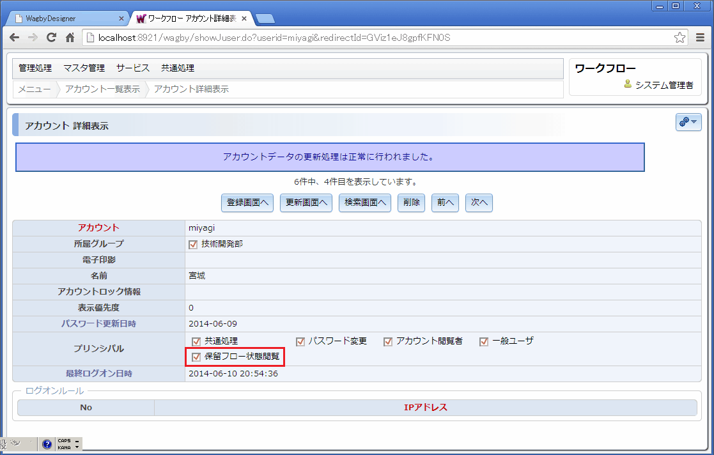Open the gear settings dropdown in the header
Screen dimensions: 714x455
(x=688, y=122)
